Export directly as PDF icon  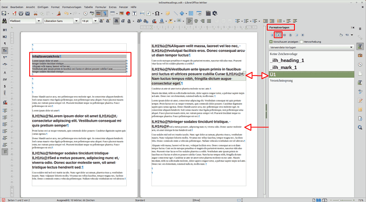coord(14,14)
